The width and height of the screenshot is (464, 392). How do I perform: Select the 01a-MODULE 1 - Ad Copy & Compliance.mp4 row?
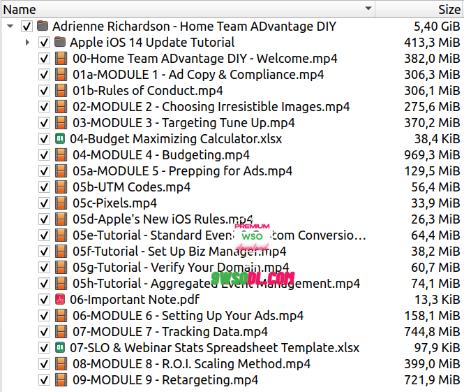(232, 74)
